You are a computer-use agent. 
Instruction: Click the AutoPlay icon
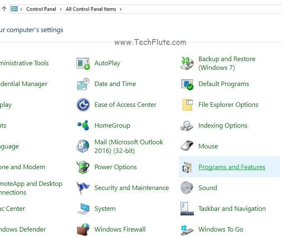pos(83,64)
